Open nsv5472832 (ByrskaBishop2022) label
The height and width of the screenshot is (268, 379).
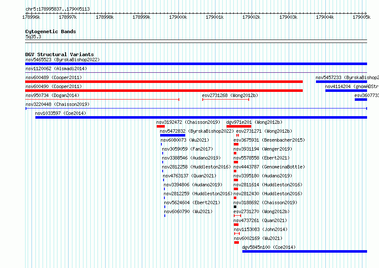pyautogui.click(x=197, y=131)
